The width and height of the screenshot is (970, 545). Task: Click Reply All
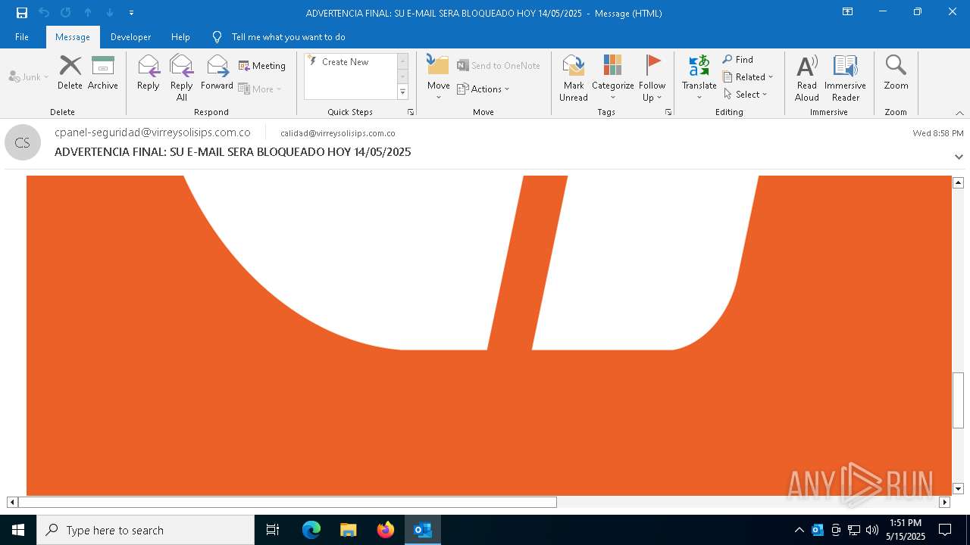pyautogui.click(x=182, y=78)
